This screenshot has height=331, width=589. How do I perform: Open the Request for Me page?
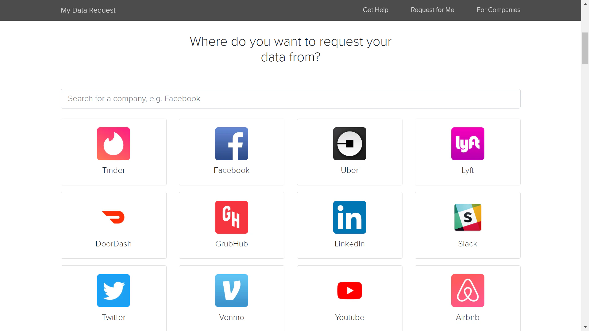[432, 10]
